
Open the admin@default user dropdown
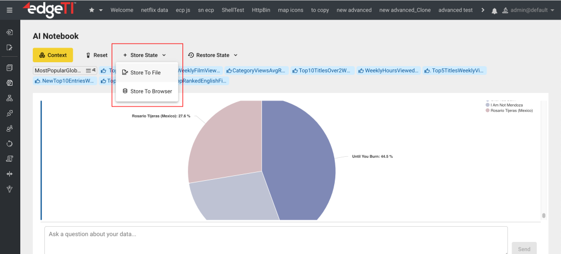pyautogui.click(x=528, y=10)
